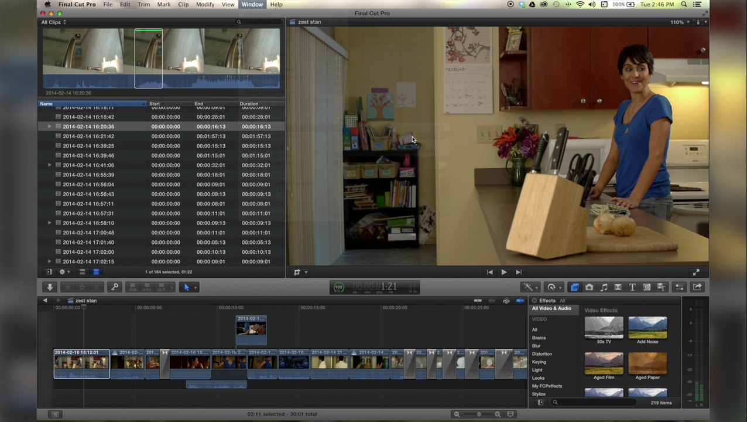Select clip 2014-02-14 16:55:39 in list
This screenshot has height=422, width=747.
point(161,175)
